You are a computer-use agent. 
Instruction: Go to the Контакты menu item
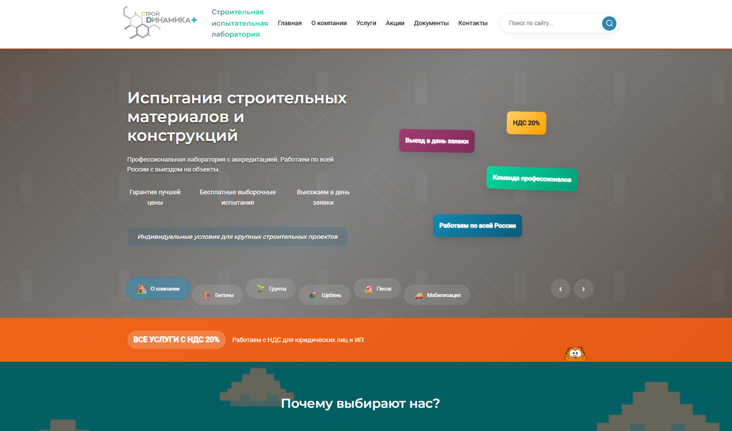pyautogui.click(x=473, y=23)
